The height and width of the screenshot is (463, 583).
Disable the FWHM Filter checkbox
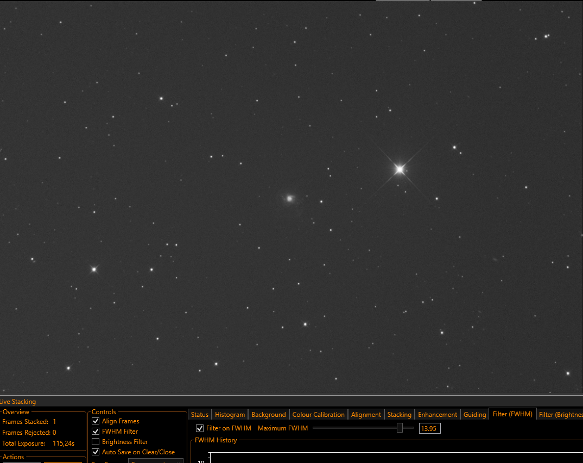[96, 432]
